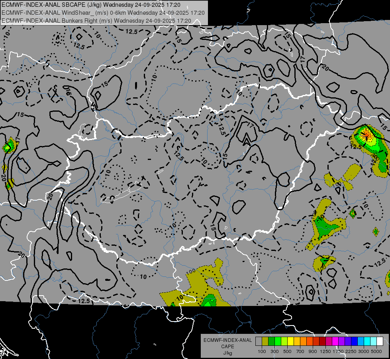Click the legend tick label 1750
The height and width of the screenshot is (359, 390).
[338, 351]
